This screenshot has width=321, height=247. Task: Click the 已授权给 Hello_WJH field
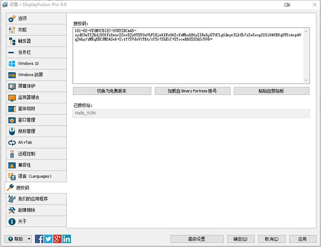pos(191,113)
